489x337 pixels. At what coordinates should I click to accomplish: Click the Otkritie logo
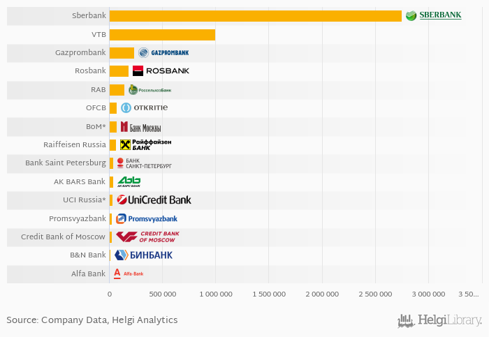tap(144, 107)
